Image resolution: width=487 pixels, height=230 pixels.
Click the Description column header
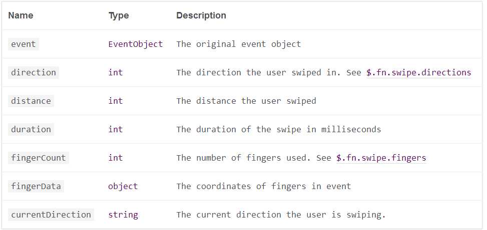(201, 15)
